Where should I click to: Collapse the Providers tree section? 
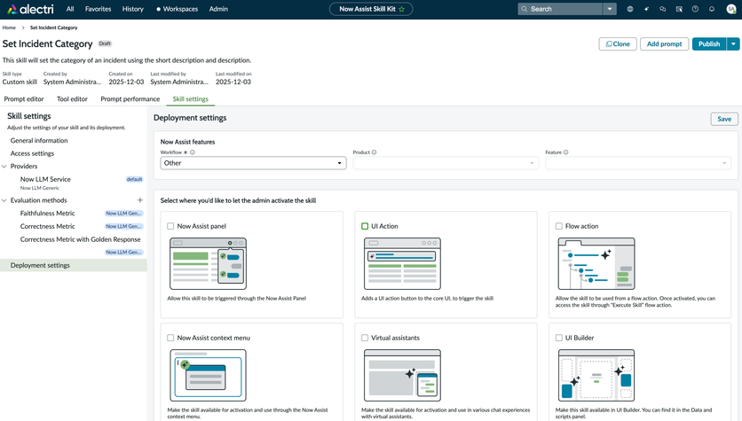click(x=4, y=166)
